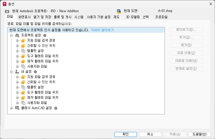The image size is (215, 139).
Task: Click the info icon next to 내 설정
Action: tap(35, 72)
